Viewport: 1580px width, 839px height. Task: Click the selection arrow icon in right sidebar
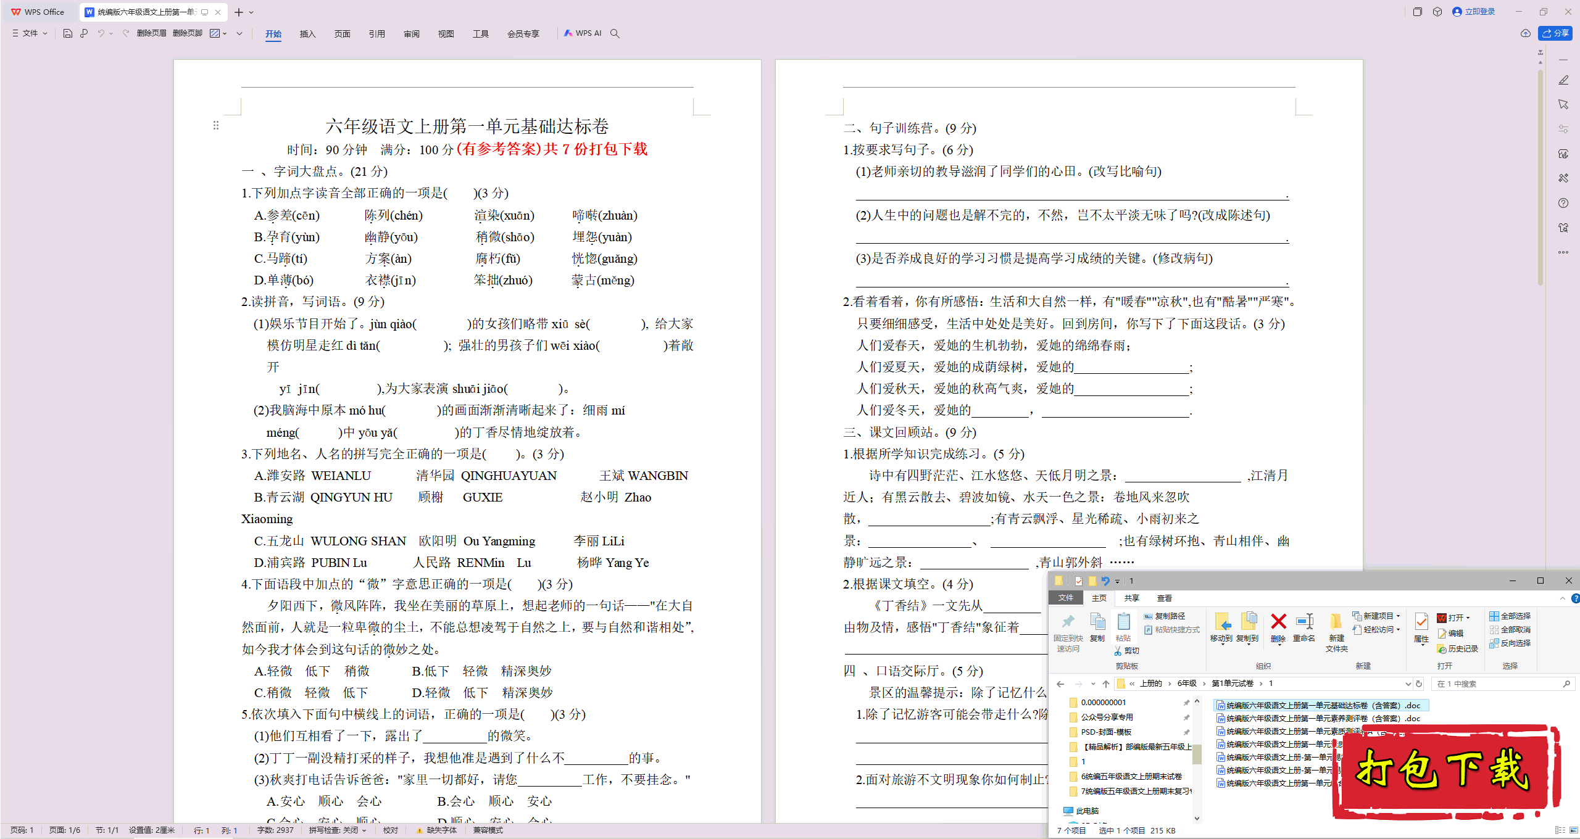pos(1563,104)
